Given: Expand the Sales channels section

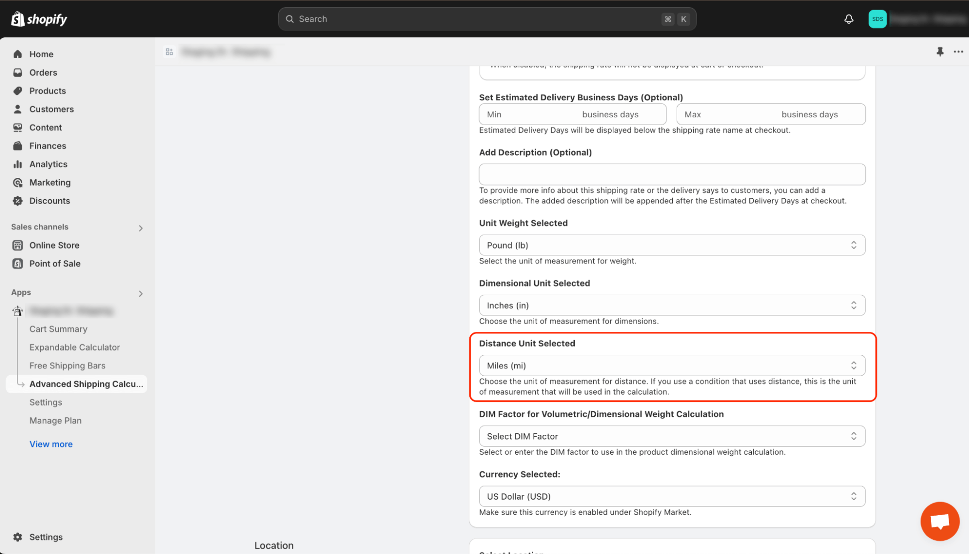Looking at the screenshot, I should point(141,227).
